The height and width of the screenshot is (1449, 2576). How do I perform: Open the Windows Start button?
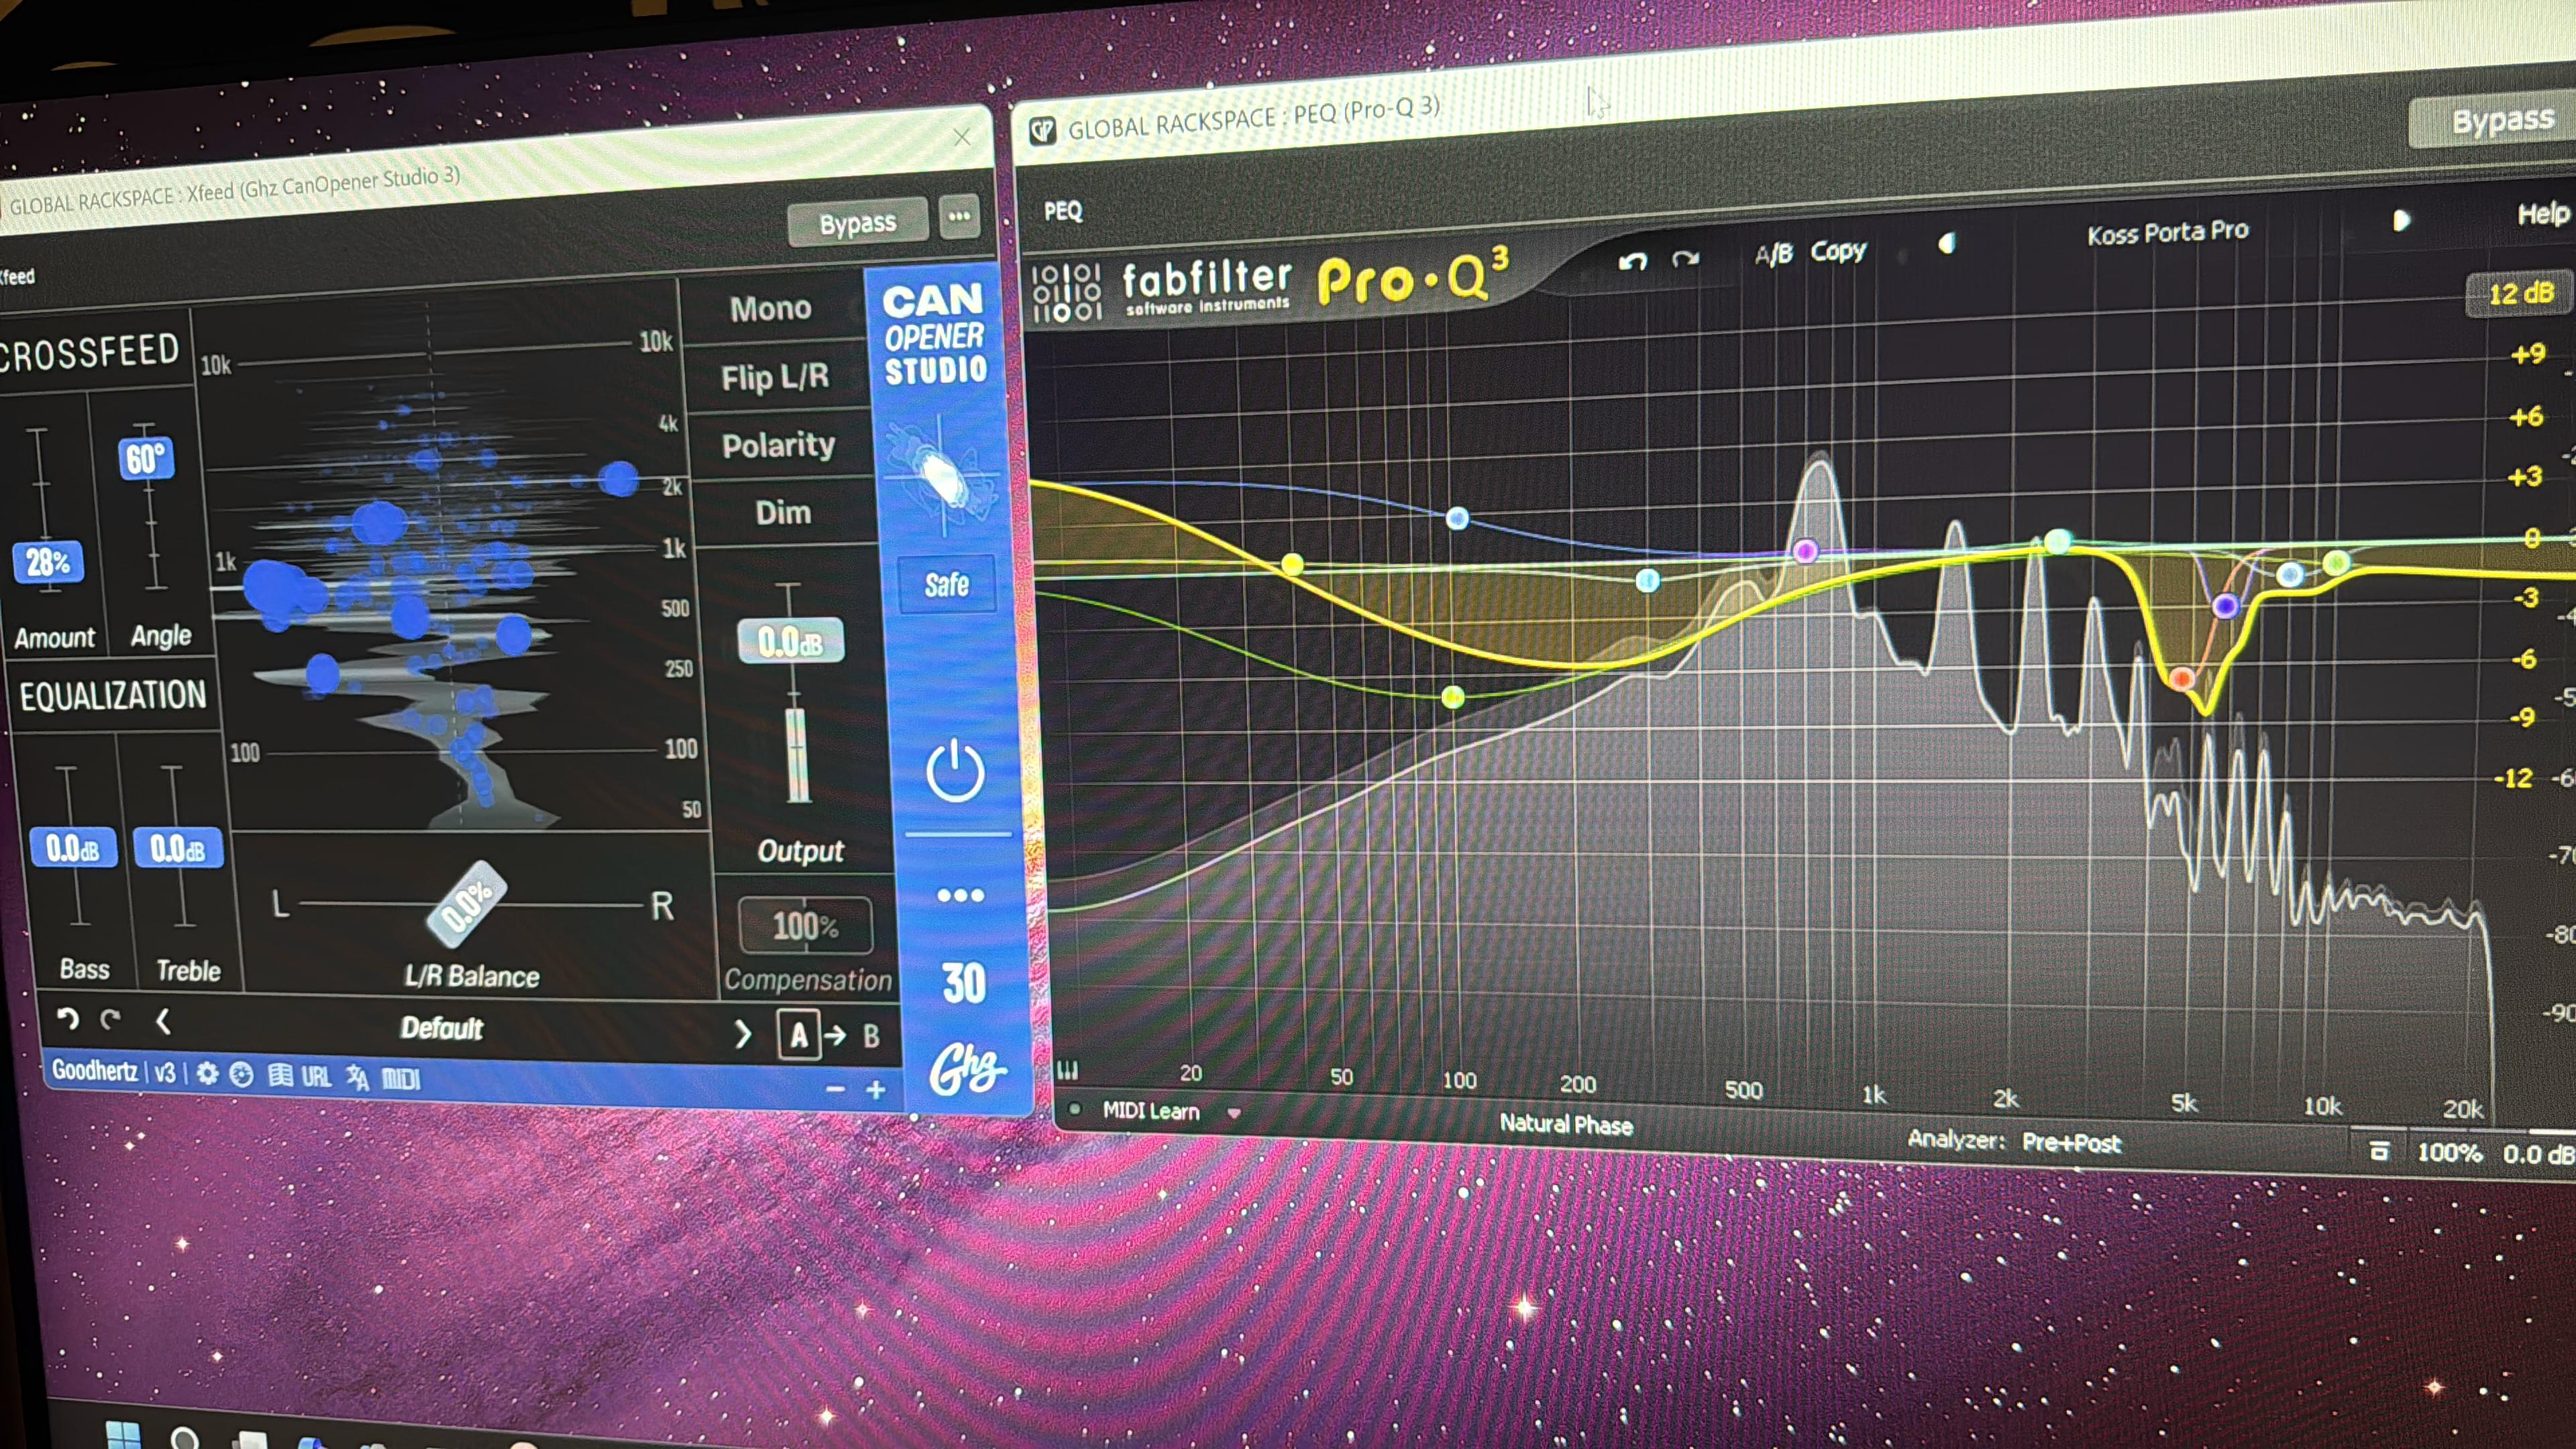pyautogui.click(x=123, y=1434)
